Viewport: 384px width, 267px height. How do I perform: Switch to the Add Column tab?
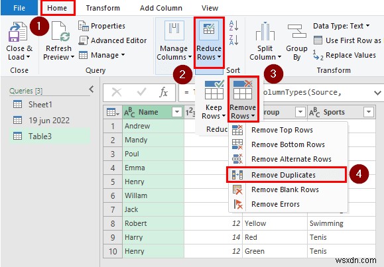point(161,8)
